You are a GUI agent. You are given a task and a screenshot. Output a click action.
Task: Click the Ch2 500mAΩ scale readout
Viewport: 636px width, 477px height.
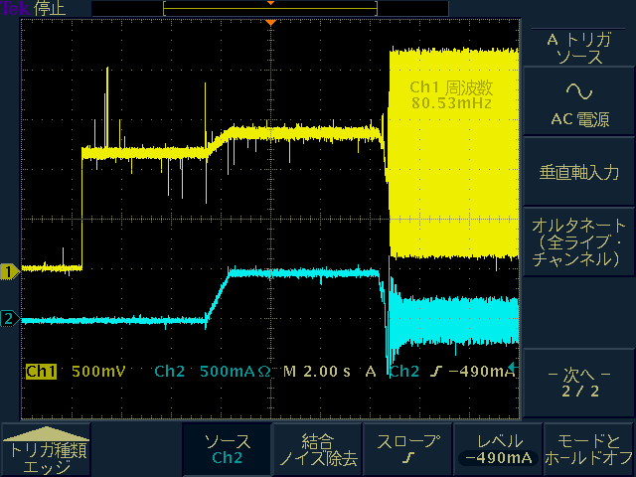pos(213,371)
